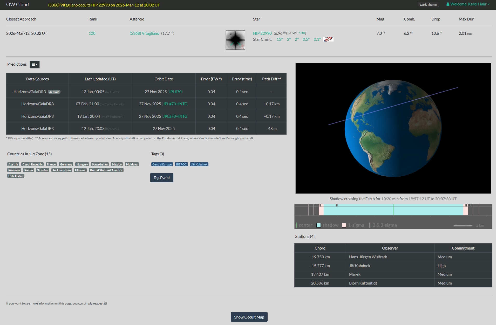Click the Tag Event button
496x325 pixels.
point(161,178)
